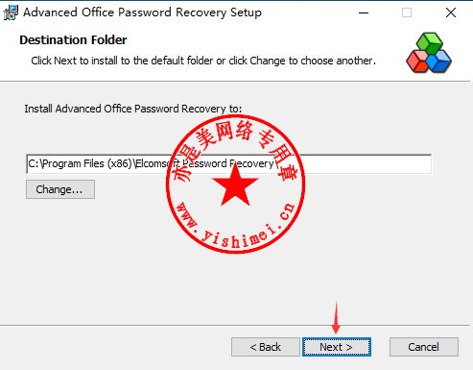Image resolution: width=473 pixels, height=370 pixels.
Task: Click the window title text
Action: (142, 12)
